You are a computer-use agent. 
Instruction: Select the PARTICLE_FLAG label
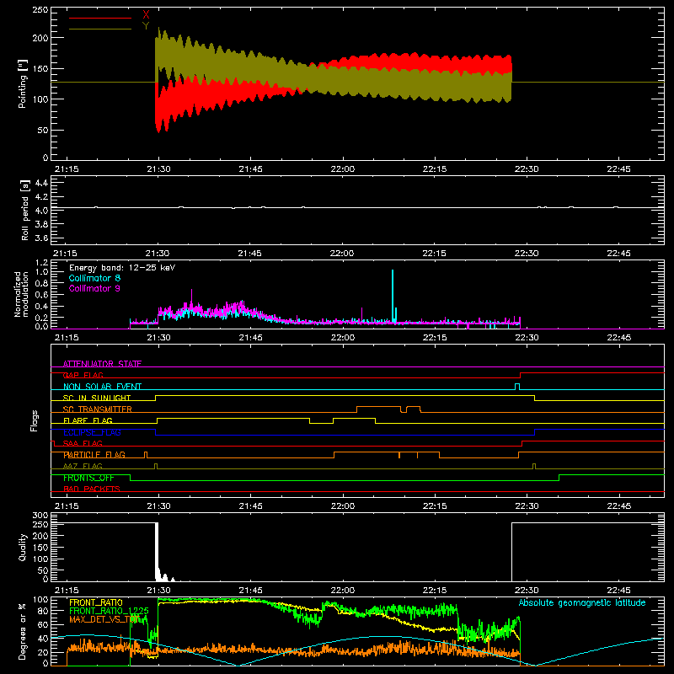click(94, 455)
